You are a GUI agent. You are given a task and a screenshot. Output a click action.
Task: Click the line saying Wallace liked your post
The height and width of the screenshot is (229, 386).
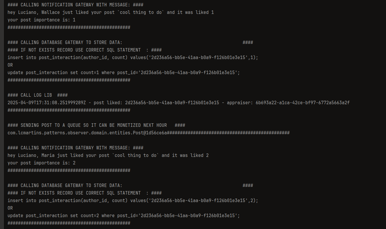(111, 12)
